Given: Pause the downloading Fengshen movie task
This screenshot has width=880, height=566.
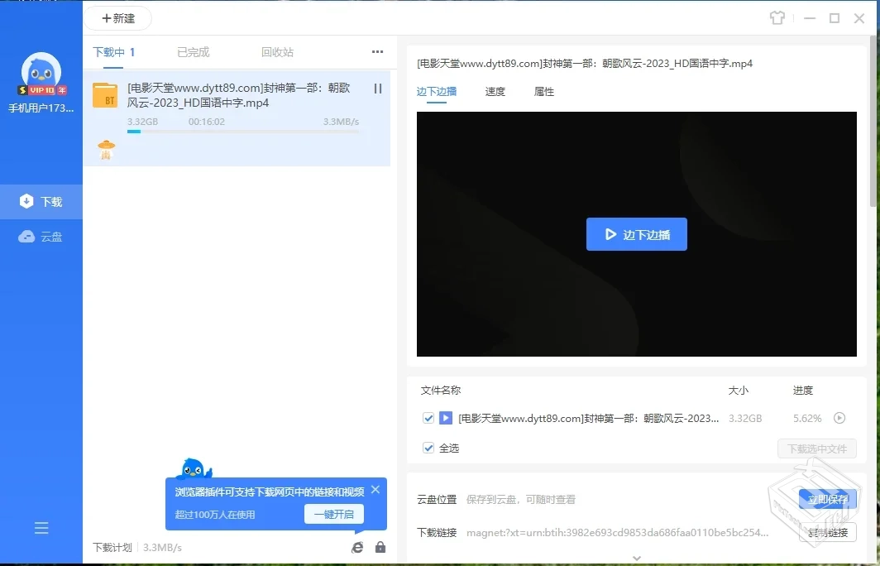Looking at the screenshot, I should pyautogui.click(x=377, y=89).
